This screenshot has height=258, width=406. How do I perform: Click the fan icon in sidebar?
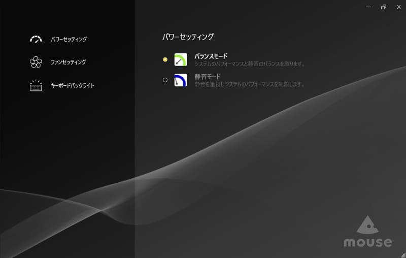(x=36, y=62)
